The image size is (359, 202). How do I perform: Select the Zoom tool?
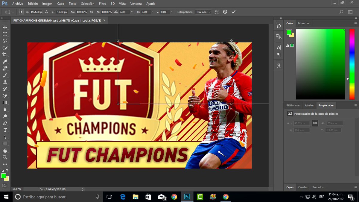pos(5,157)
